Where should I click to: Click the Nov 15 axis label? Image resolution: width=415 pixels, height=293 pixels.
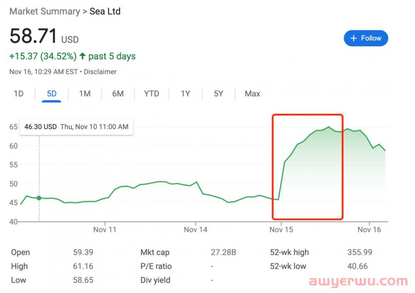[x=281, y=230]
